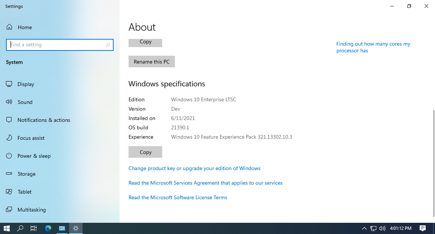Open Task View from the taskbar
435x234 pixels.
[34, 228]
